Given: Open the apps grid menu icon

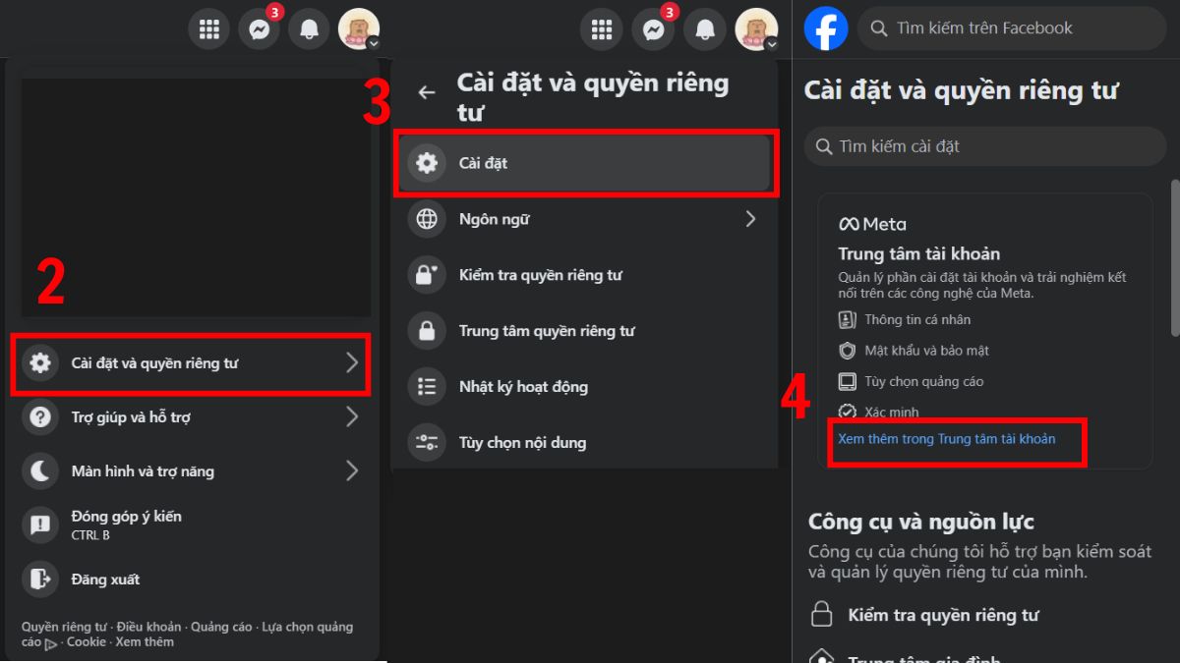Looking at the screenshot, I should [208, 28].
